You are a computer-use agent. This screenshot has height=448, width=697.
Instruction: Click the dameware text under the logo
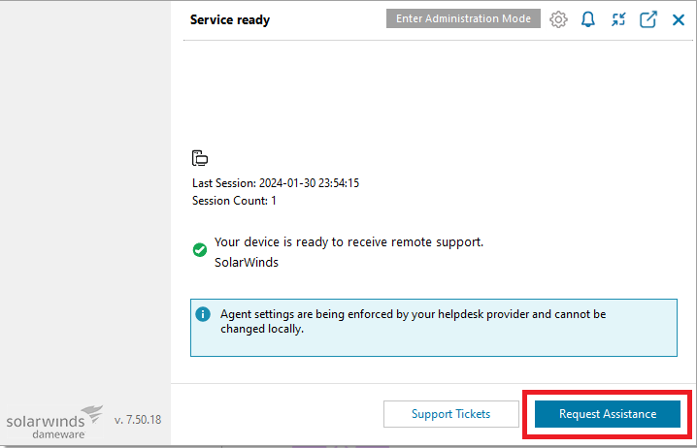coord(58,434)
